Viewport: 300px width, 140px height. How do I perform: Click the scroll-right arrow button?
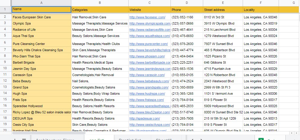296,133
